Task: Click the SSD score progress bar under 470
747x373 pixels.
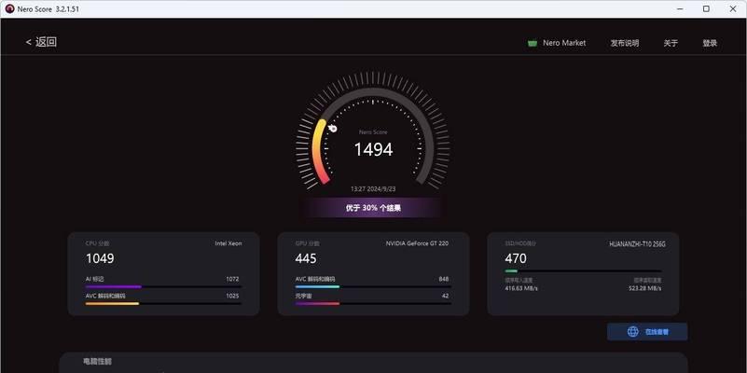Action: (583, 270)
